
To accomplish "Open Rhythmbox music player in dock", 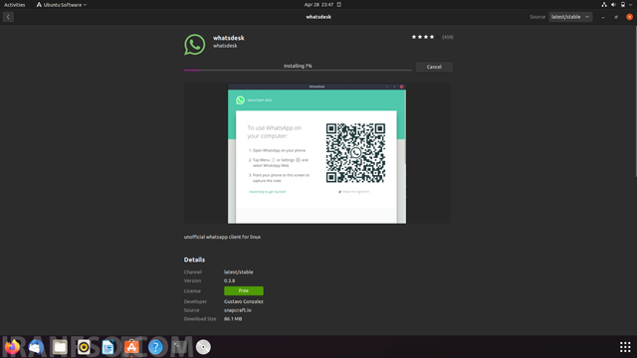I will click(84, 347).
